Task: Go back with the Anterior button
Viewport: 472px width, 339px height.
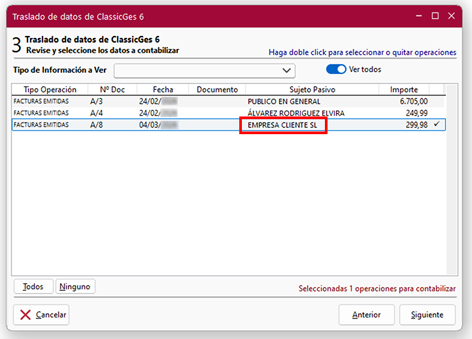Action: (366, 315)
